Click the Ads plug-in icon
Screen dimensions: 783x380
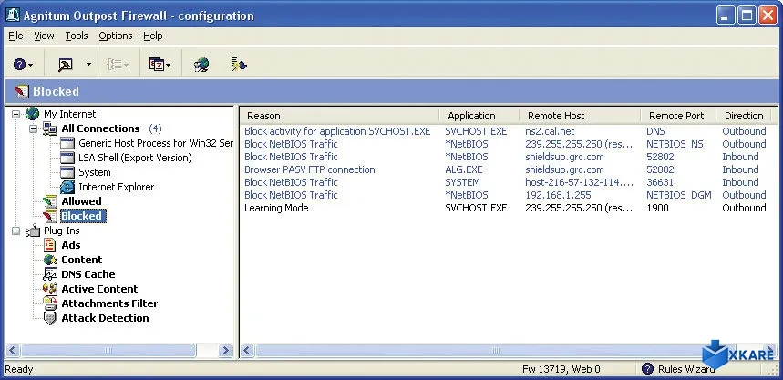tap(50, 245)
